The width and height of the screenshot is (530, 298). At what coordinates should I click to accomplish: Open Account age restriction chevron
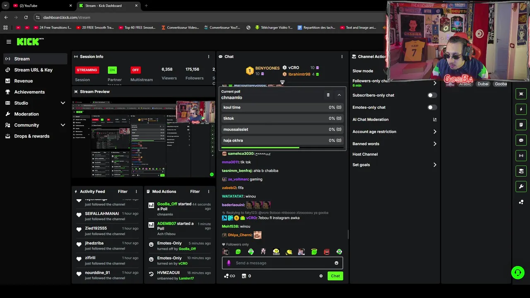click(435, 132)
